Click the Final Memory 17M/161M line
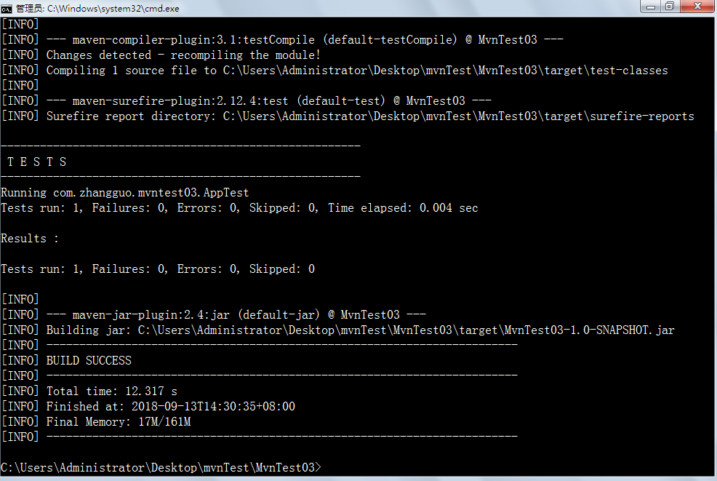 click(x=118, y=422)
